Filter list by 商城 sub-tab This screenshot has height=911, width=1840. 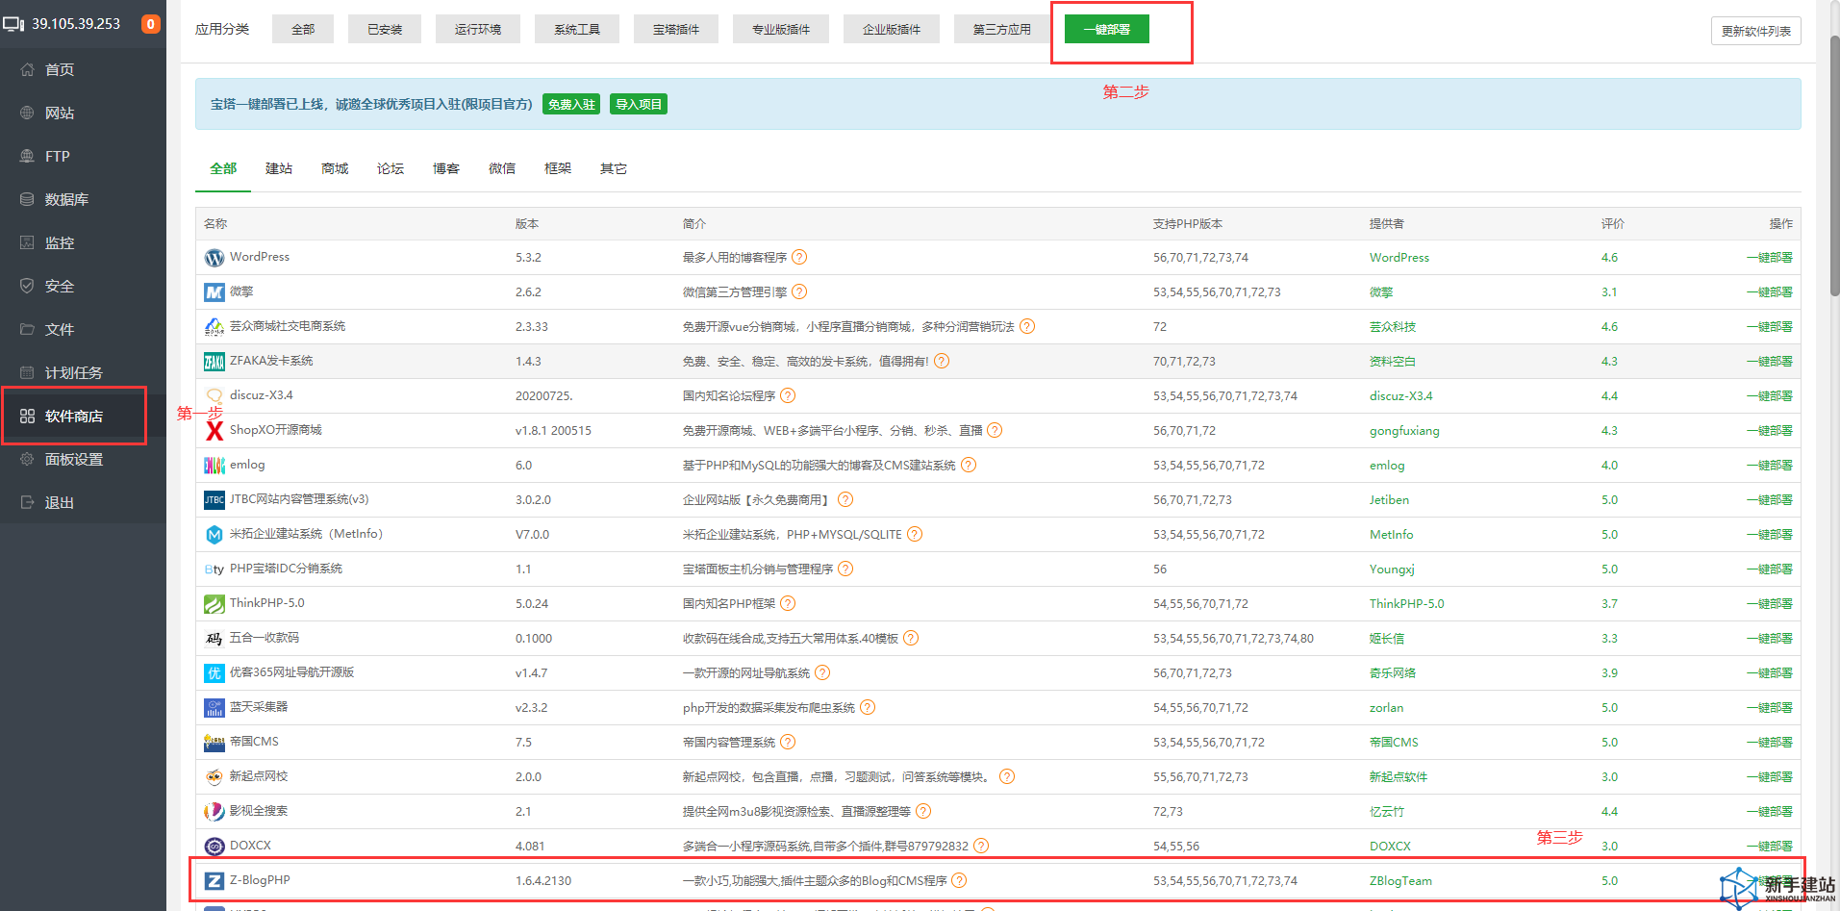pyautogui.click(x=335, y=168)
